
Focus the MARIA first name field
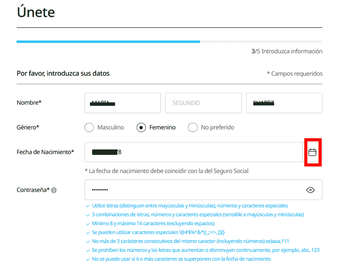pos(122,102)
